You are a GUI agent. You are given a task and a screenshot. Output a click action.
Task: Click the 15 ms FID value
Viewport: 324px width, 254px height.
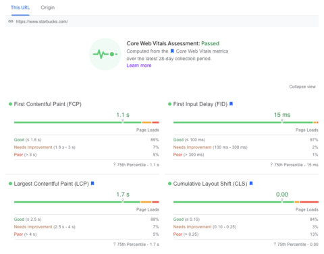click(282, 115)
